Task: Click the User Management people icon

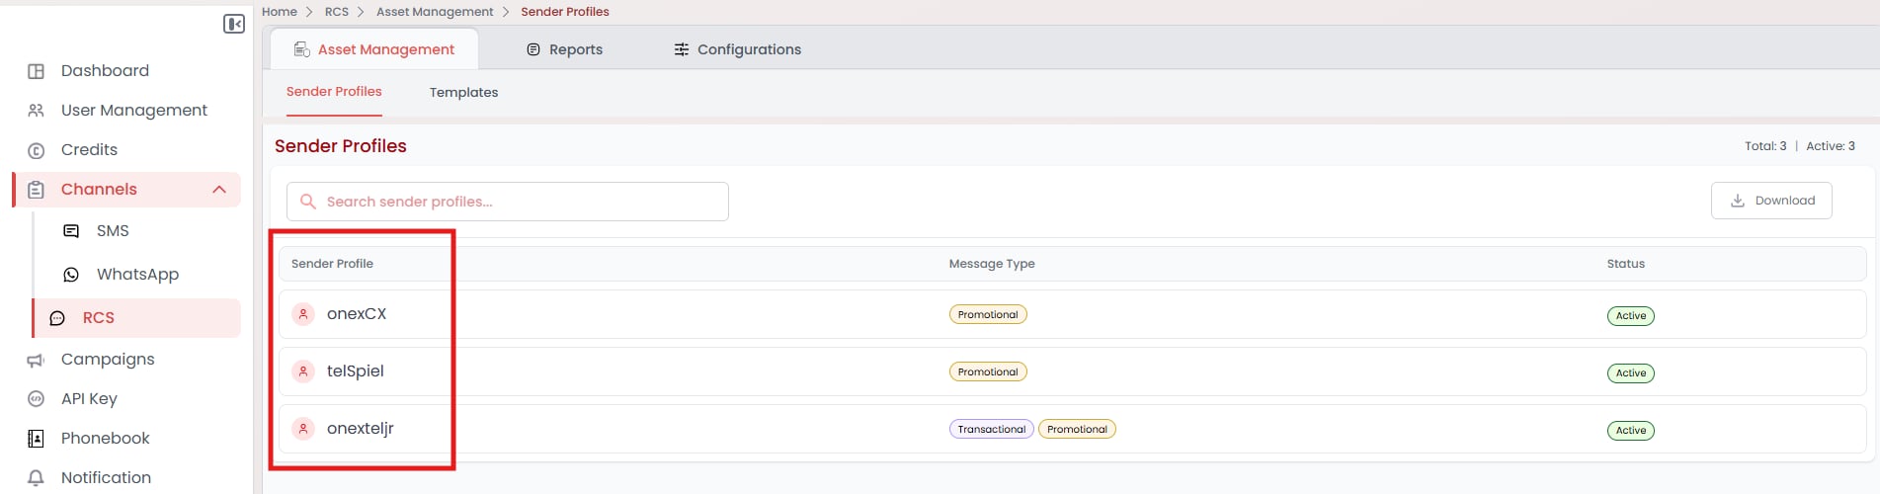Action: click(x=37, y=111)
